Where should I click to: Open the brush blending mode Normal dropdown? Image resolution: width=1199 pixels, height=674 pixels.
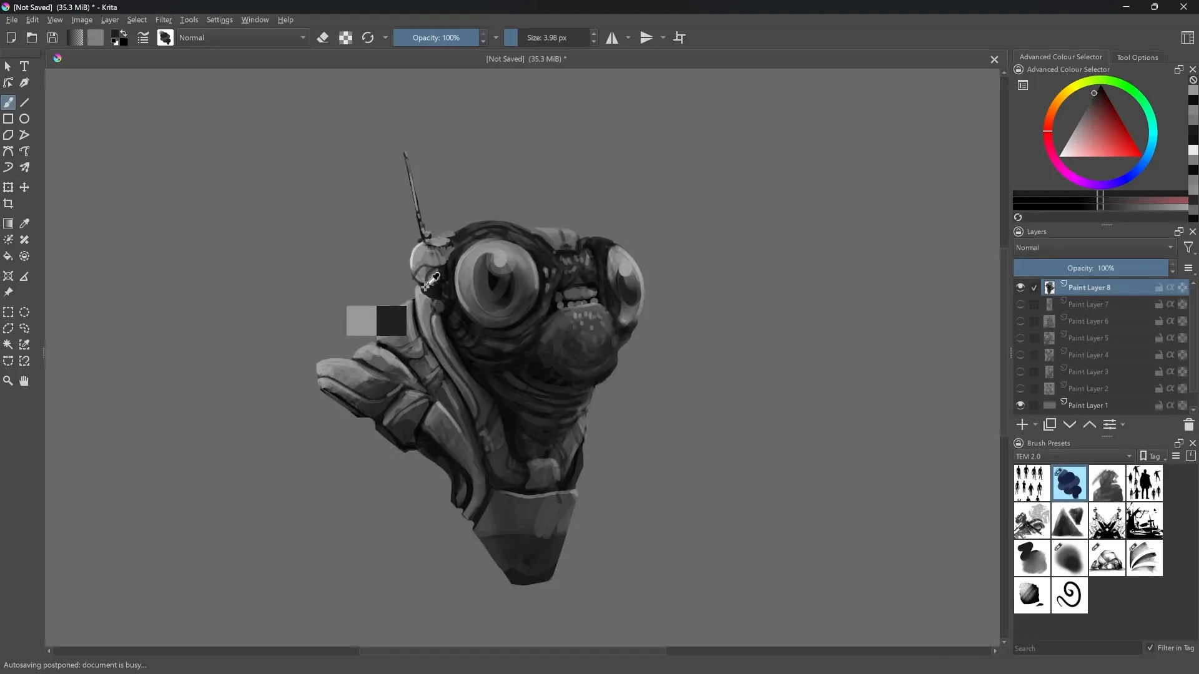(x=243, y=38)
